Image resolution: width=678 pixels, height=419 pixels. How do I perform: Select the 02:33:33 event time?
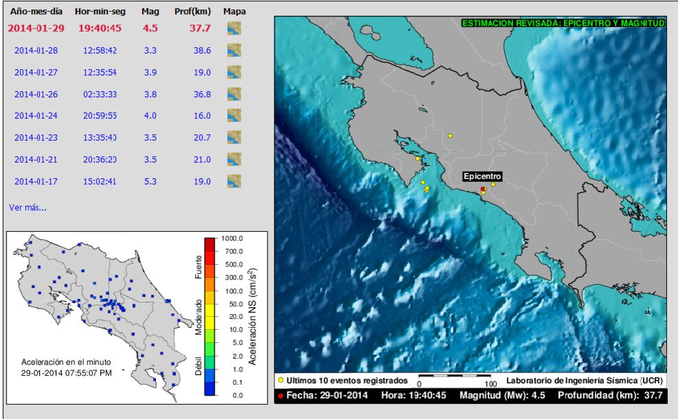tap(100, 94)
